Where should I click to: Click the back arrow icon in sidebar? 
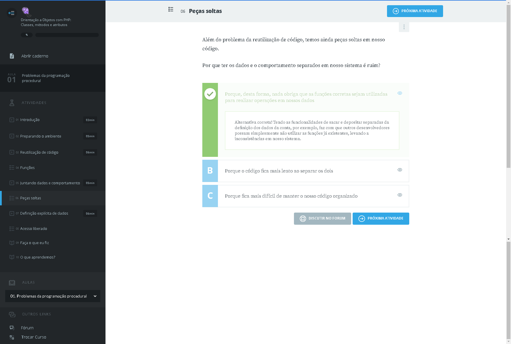(x=12, y=13)
